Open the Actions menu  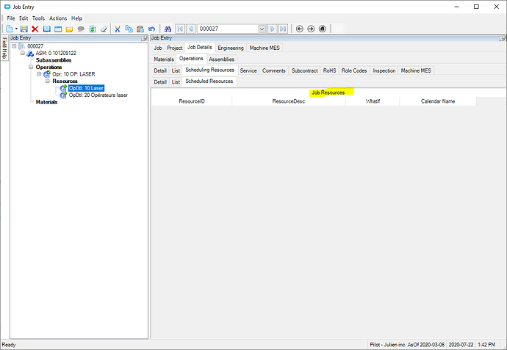coord(58,18)
